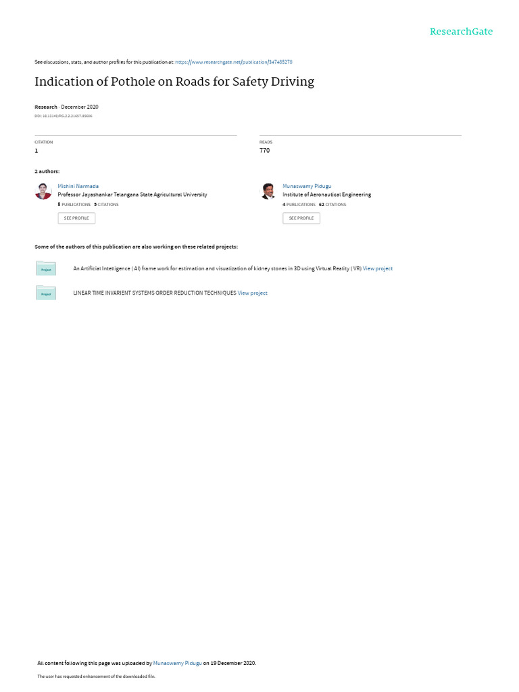Click Munaswamy Pidugu's profile photo
Image resolution: width=519 pixels, height=692 pixels.
click(x=268, y=191)
